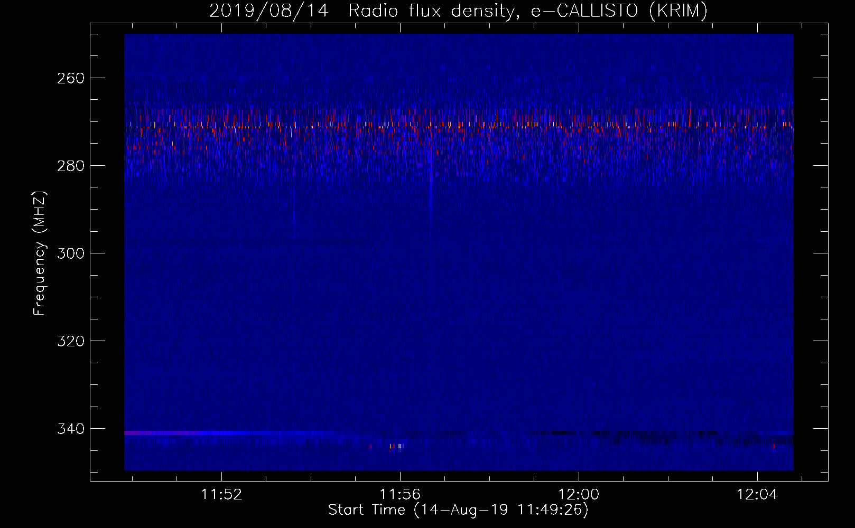
Task: Click the 11:52 time tick label
Action: click(x=221, y=495)
